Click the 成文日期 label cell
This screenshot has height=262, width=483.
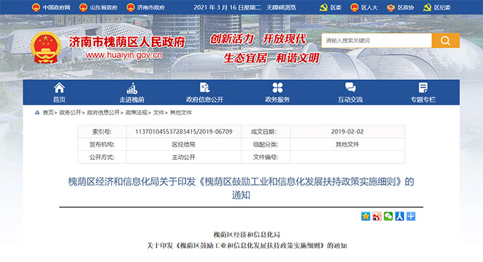coord(266,132)
